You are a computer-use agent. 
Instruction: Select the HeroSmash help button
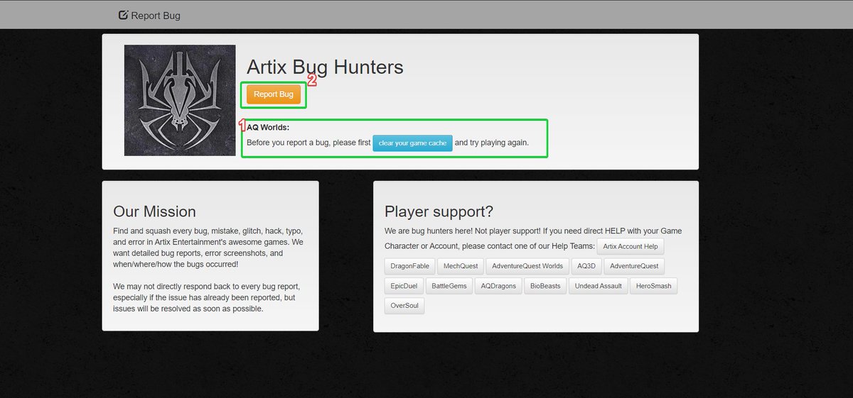655,286
